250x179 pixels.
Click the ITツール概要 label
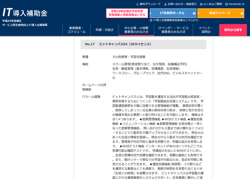[x=91, y=97]
